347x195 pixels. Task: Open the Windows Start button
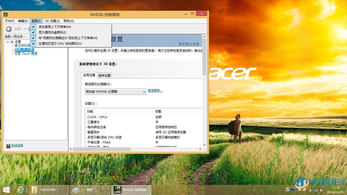[6, 190]
